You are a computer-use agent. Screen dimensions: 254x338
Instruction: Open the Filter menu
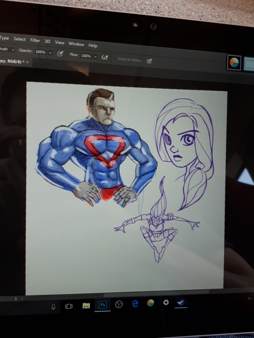coord(35,40)
